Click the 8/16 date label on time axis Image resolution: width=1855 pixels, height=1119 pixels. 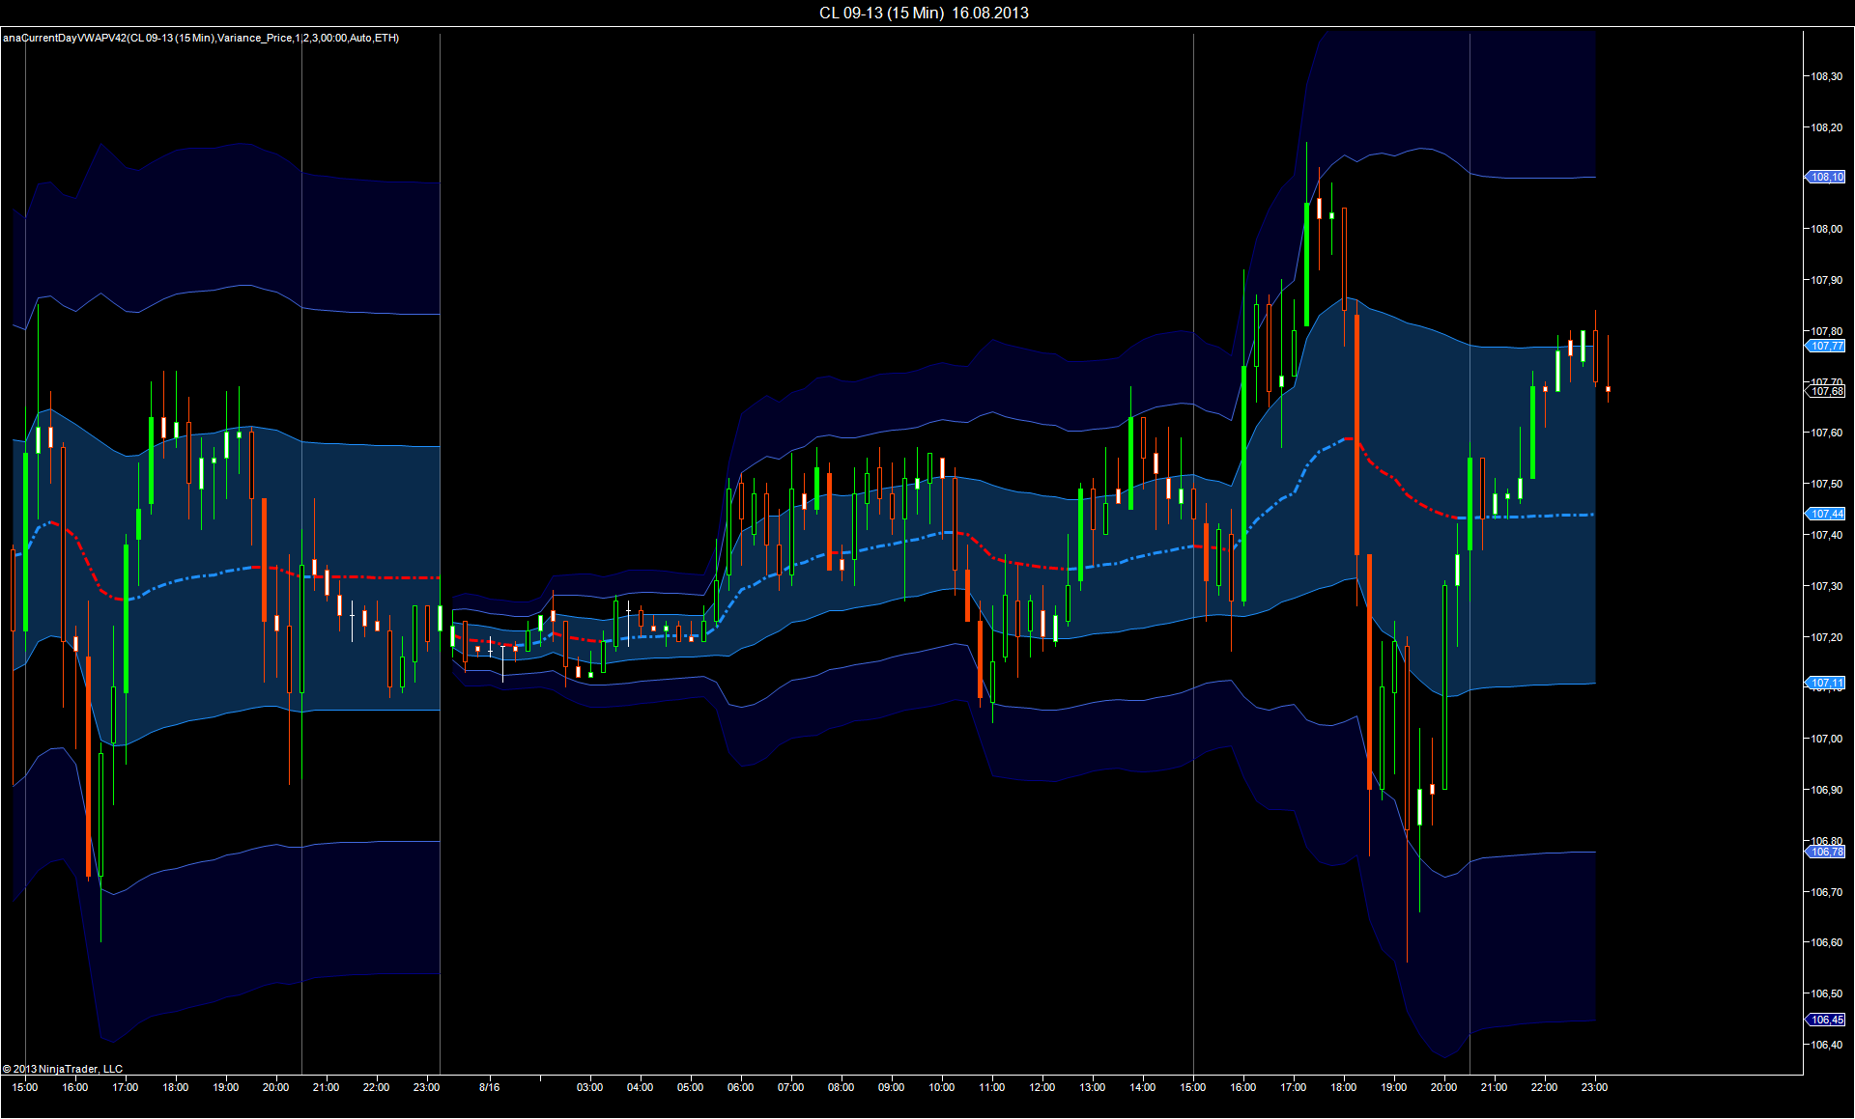pyautogui.click(x=490, y=1087)
